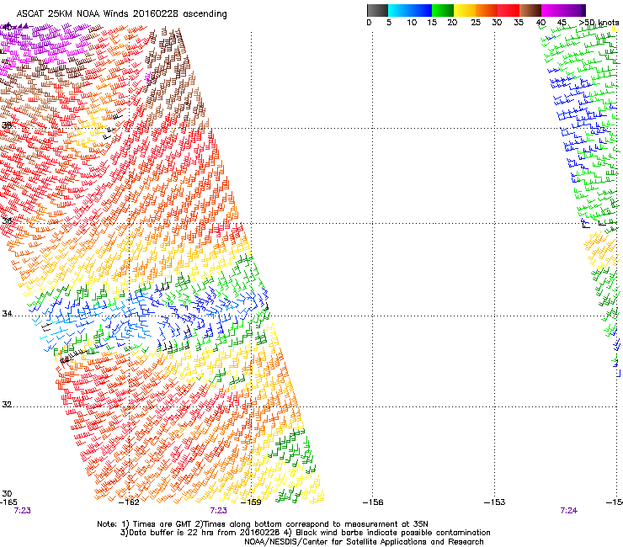Select the gray 0–5 knot legend segment

(x=377, y=10)
